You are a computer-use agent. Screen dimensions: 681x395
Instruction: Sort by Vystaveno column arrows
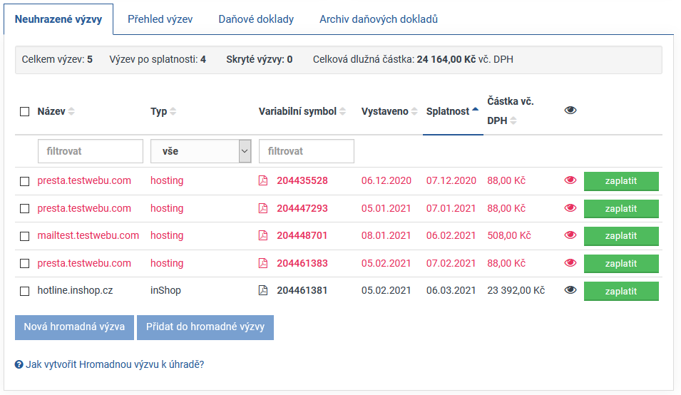[415, 112]
